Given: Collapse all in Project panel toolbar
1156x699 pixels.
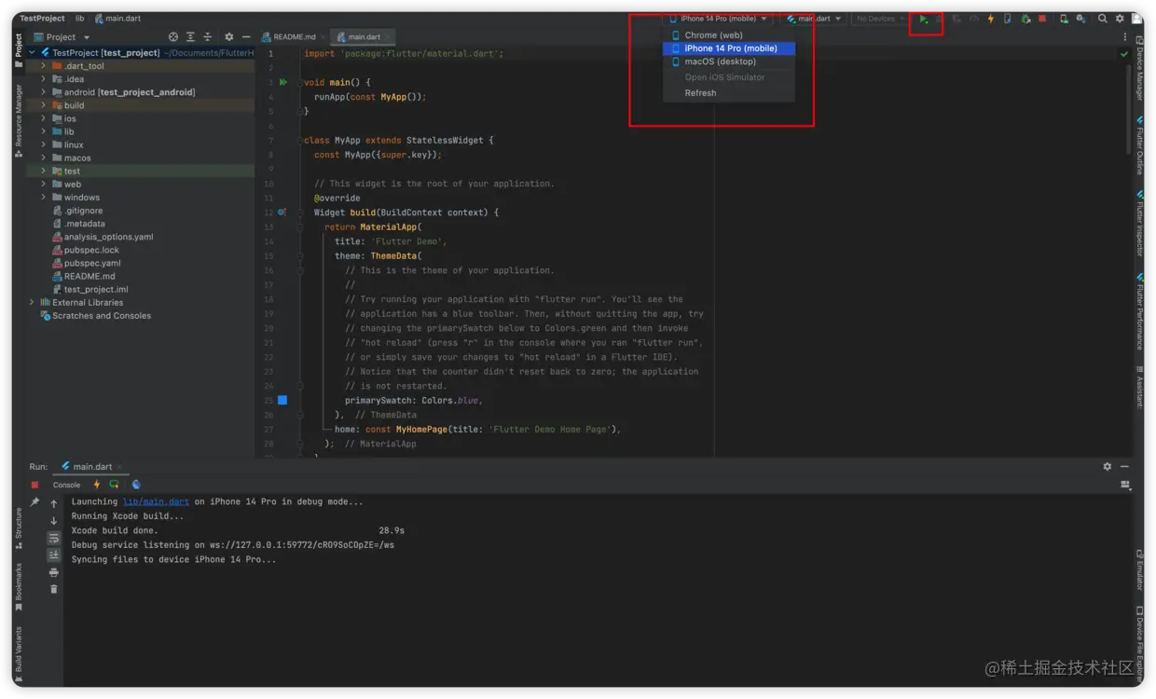Looking at the screenshot, I should [x=207, y=37].
